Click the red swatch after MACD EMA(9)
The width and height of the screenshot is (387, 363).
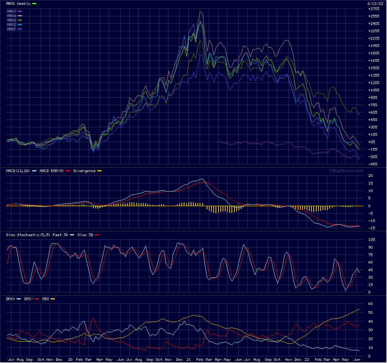click(x=68, y=171)
